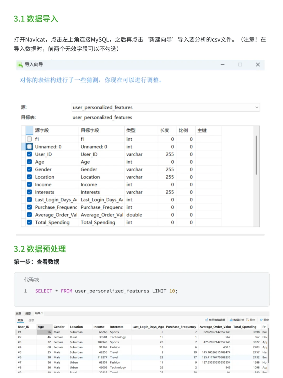
Task: Uncheck the Last_Login_Days_Ago field checkbox
Action: click(29, 199)
